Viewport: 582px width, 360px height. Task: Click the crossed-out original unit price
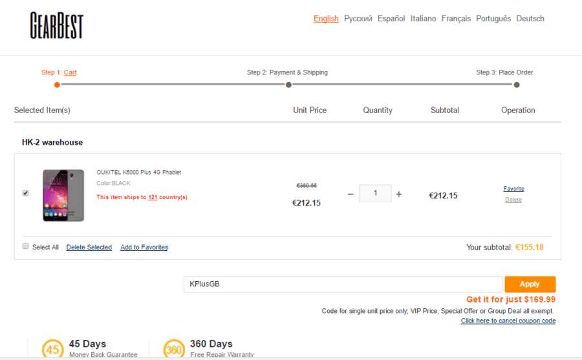(x=307, y=185)
